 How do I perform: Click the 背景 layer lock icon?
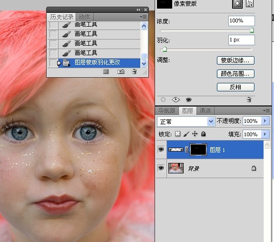coord(254,168)
